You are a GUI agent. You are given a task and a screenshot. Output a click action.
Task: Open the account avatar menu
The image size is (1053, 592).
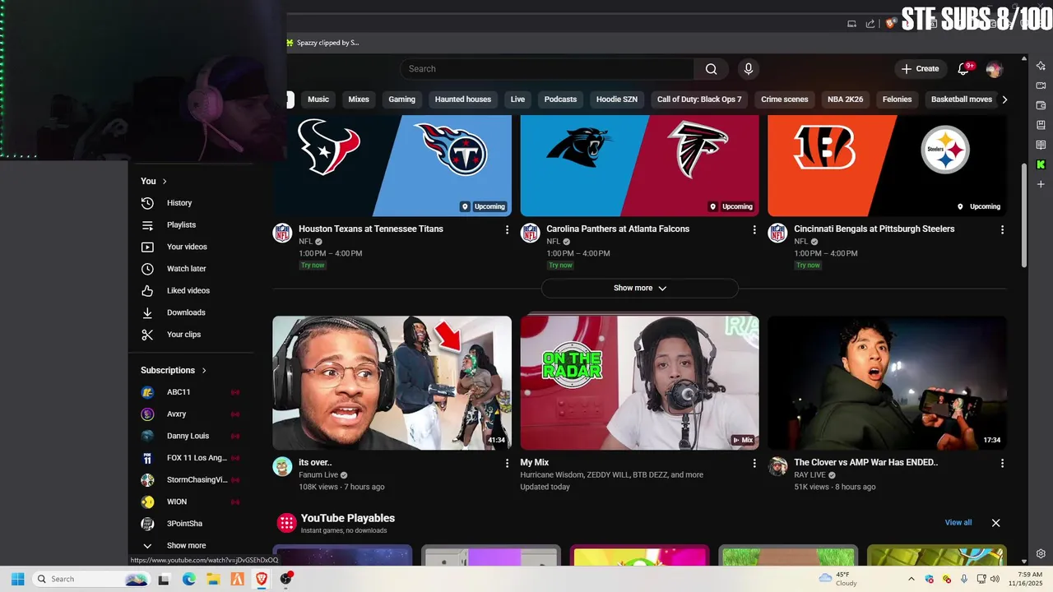995,69
